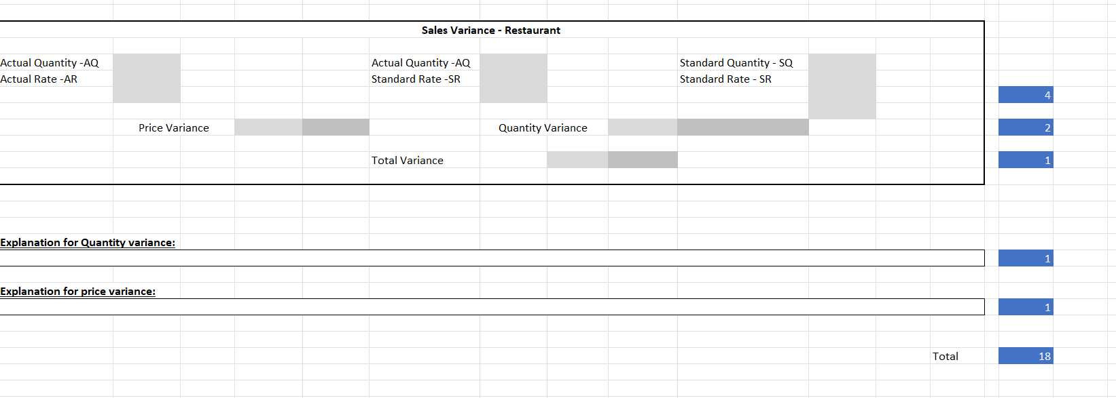
Task: Click the 'Quantity Variance' label
Action: [x=543, y=127]
